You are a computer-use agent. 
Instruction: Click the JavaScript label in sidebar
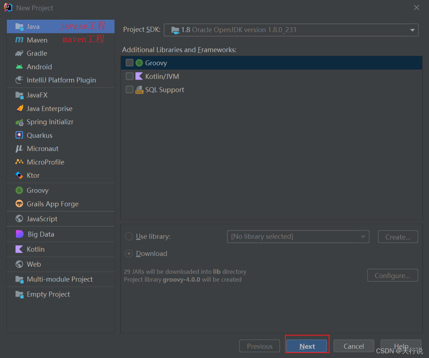pos(42,219)
